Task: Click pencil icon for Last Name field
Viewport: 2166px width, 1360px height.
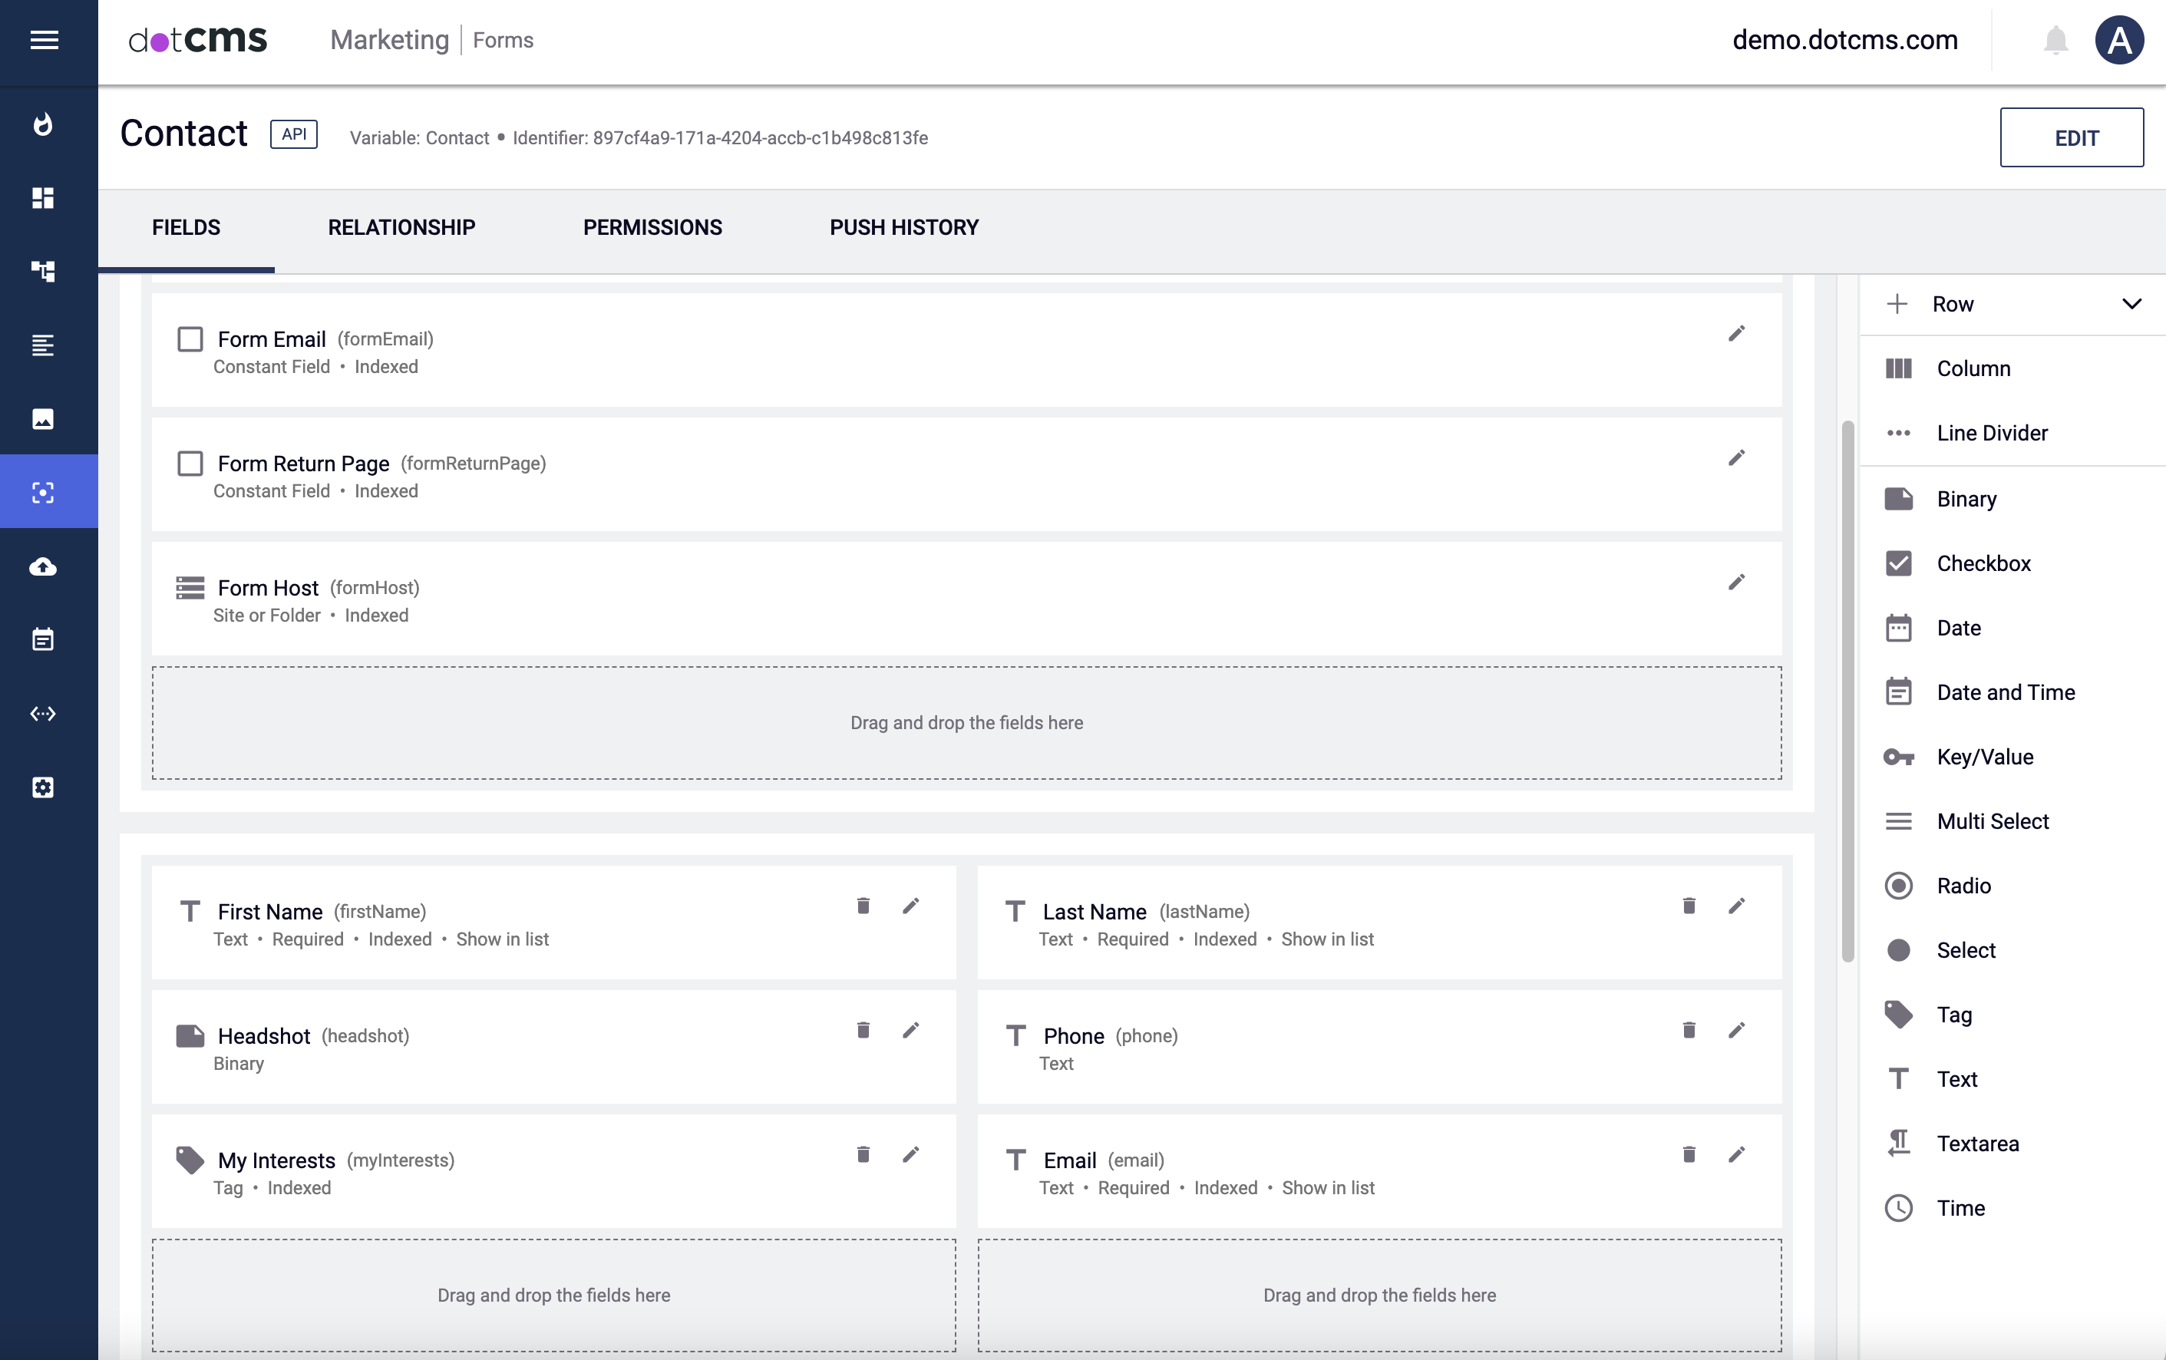Action: [1736, 906]
